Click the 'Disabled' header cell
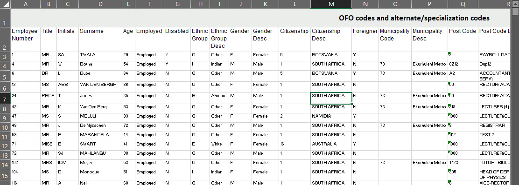519x185 pixels. click(x=177, y=39)
